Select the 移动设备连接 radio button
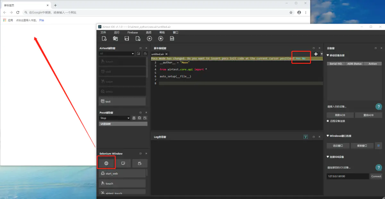The image size is (385, 199). (x=329, y=55)
